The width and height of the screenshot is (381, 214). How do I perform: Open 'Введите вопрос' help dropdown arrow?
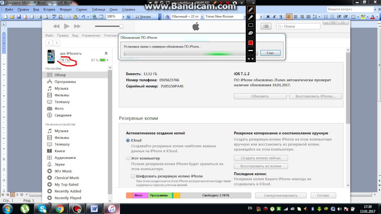tap(374, 9)
